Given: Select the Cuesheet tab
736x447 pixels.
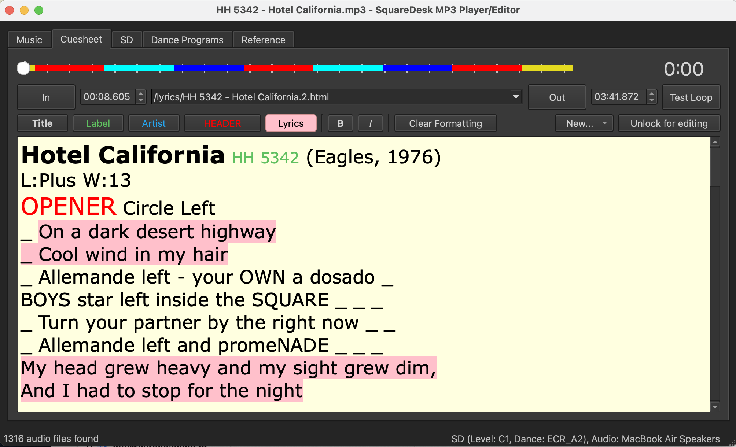Looking at the screenshot, I should (81, 39).
